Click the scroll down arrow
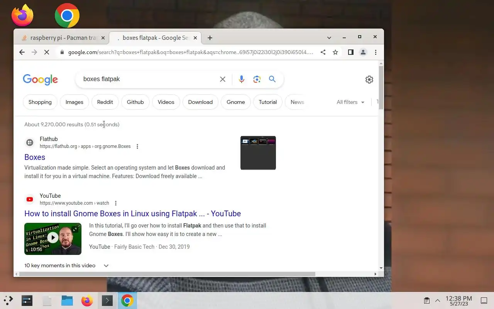 [381, 268]
